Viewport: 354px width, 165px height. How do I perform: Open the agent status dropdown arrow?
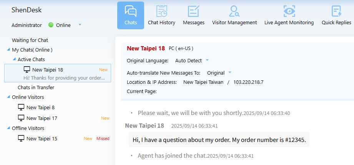click(x=80, y=25)
